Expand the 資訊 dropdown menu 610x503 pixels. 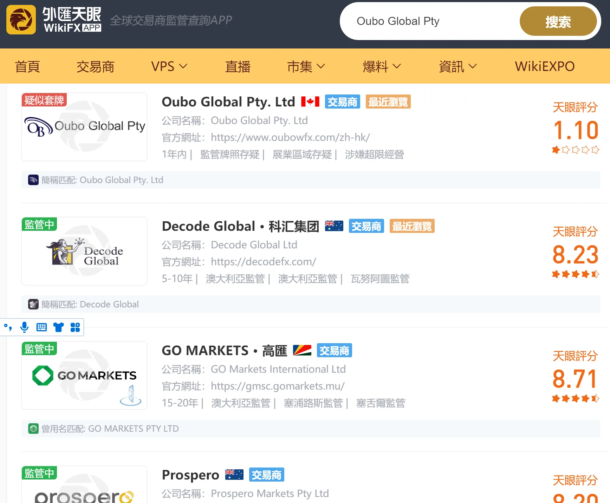(x=458, y=66)
